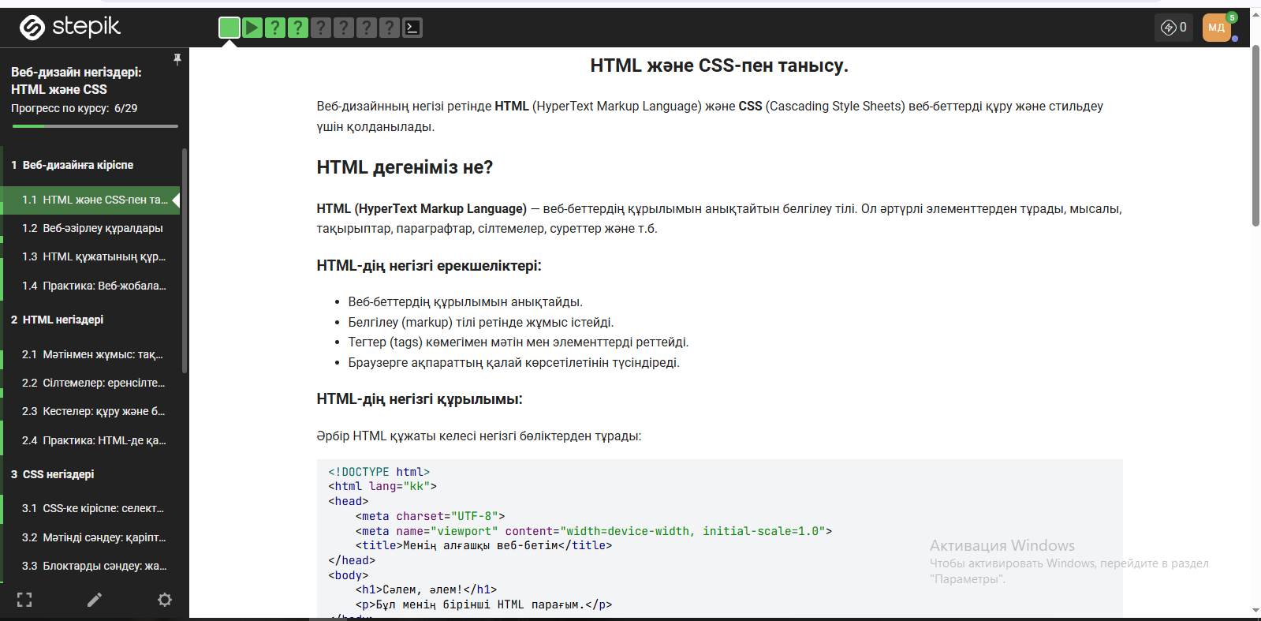Click the heading "HTML дегеніміз не?"
This screenshot has height=621, width=1261.
tap(405, 167)
